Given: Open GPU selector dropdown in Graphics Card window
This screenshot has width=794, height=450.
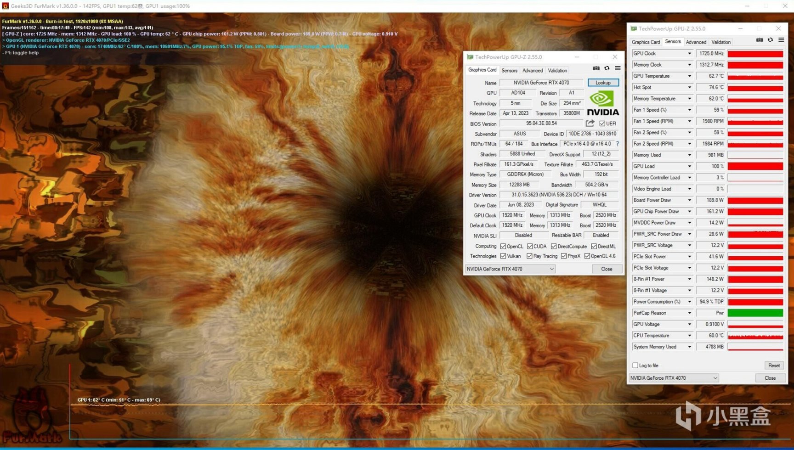Looking at the screenshot, I should 510,269.
